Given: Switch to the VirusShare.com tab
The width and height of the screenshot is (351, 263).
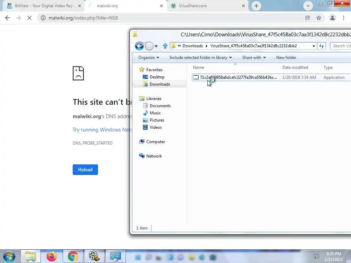Looking at the screenshot, I should point(208,6).
